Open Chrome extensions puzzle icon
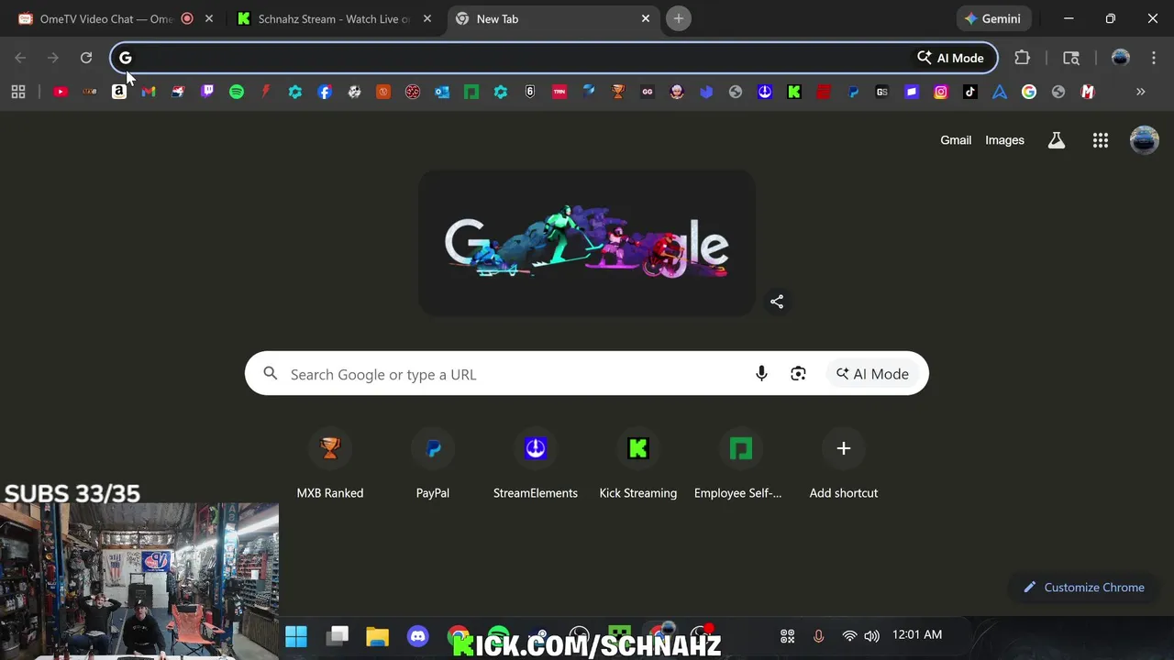The image size is (1174, 660). (1022, 58)
